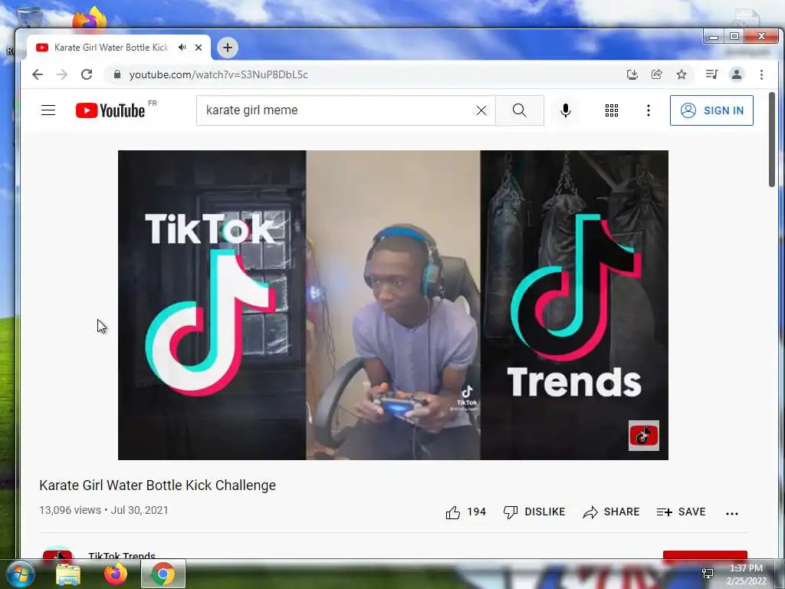
Task: Click the magnifier search button
Action: pyautogui.click(x=520, y=110)
